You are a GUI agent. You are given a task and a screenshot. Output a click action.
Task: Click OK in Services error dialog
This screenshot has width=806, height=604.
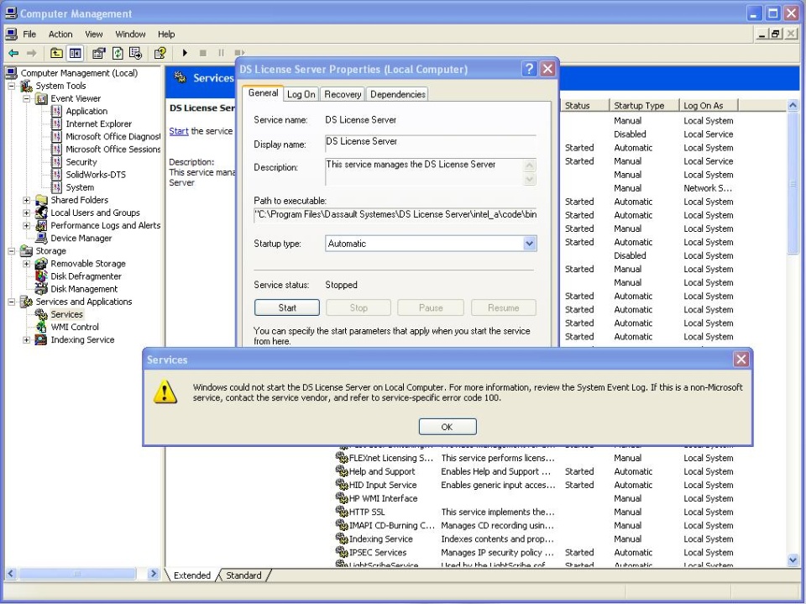coord(447,427)
